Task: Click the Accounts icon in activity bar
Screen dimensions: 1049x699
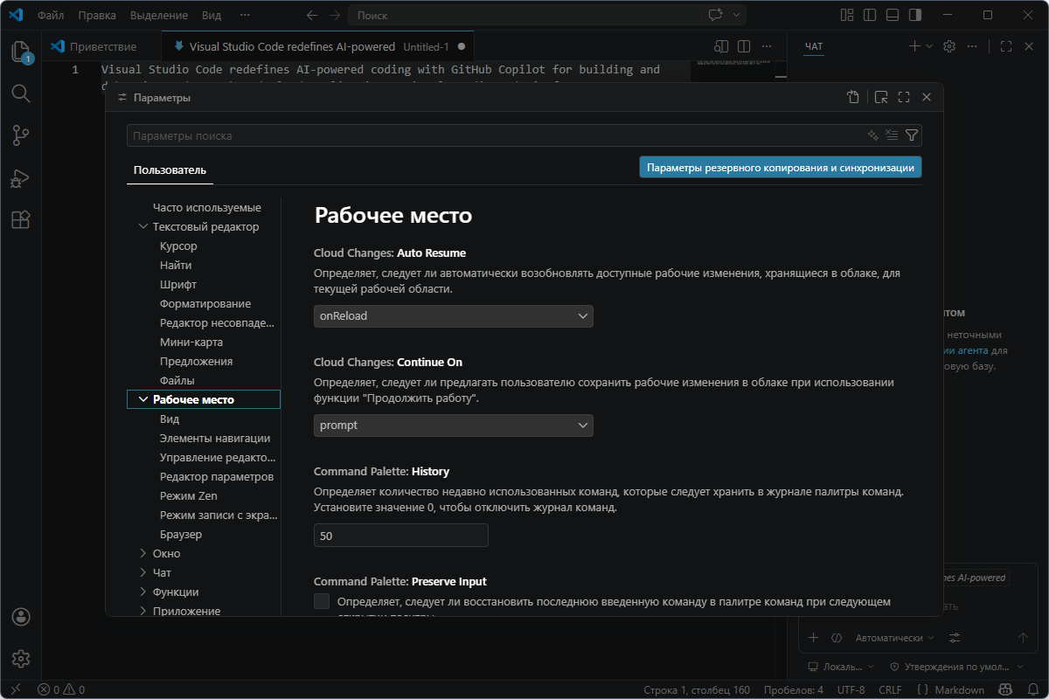Action: point(21,617)
